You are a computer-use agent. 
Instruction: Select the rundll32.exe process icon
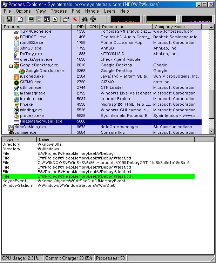[x=16, y=43]
